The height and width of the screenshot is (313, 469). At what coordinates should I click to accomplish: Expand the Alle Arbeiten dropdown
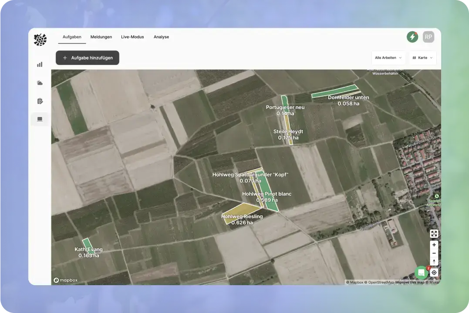click(x=388, y=58)
